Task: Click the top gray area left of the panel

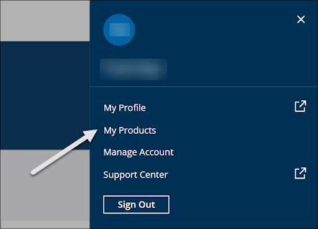Action: coord(45,21)
